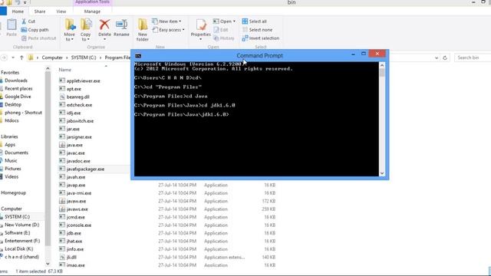
Task: Open htdocs in navigation pane
Action: pos(12,120)
